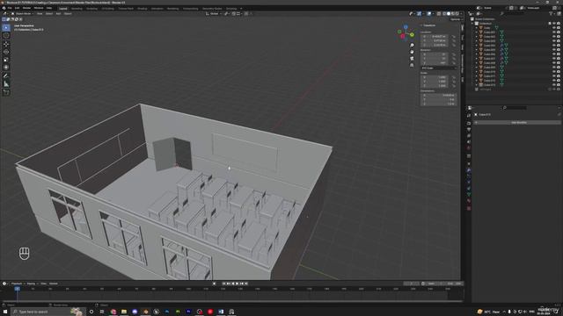
Task: Select the Select Box tool
Action: [x=6, y=27]
